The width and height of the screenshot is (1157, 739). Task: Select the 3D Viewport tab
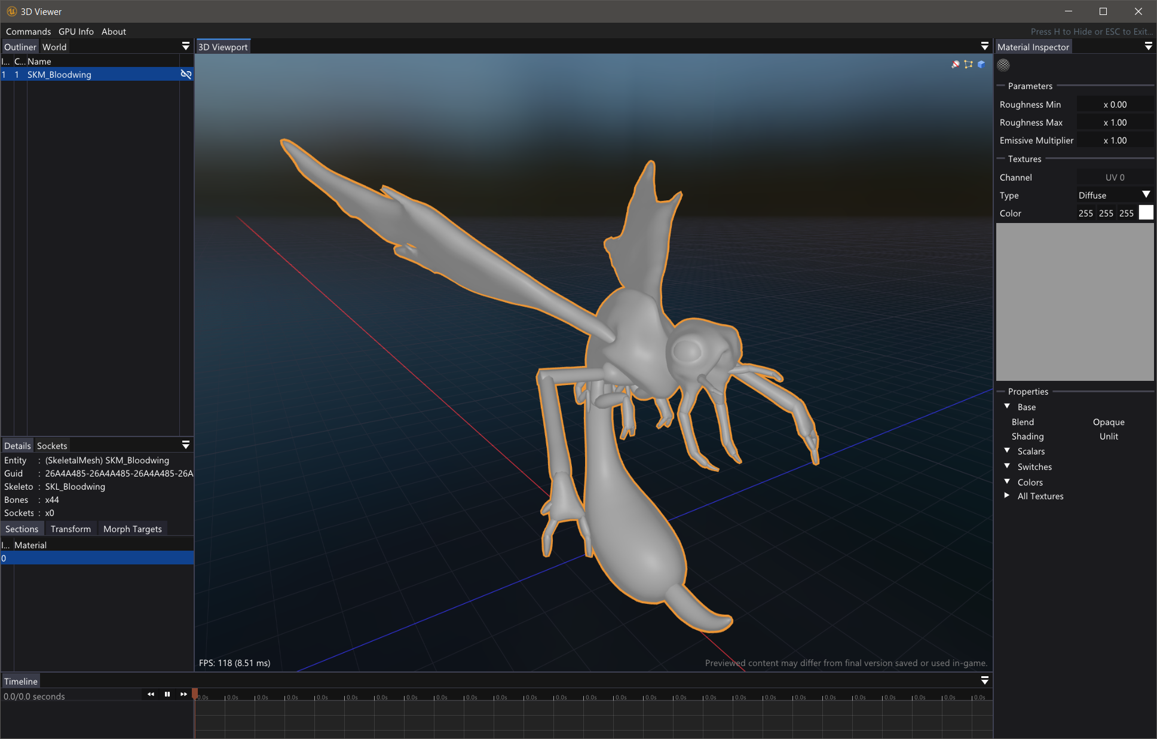pos(223,47)
